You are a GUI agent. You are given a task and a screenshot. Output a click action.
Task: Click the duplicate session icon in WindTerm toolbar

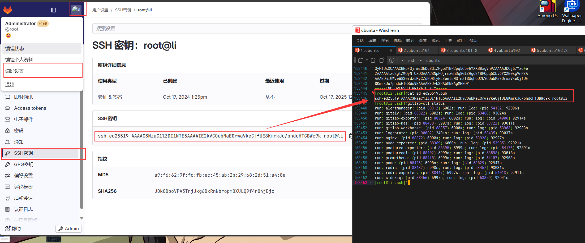point(382,60)
